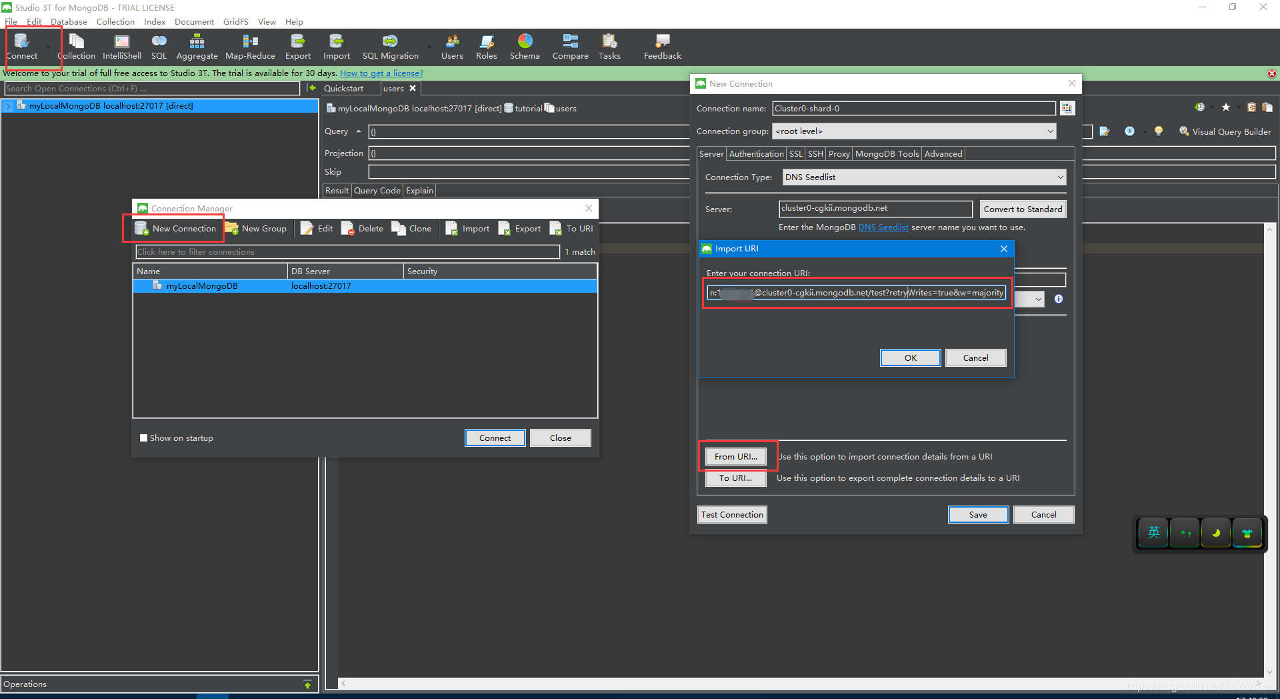Open Visual Query Builder
Screen dimensions: 1280x699
coord(1225,131)
